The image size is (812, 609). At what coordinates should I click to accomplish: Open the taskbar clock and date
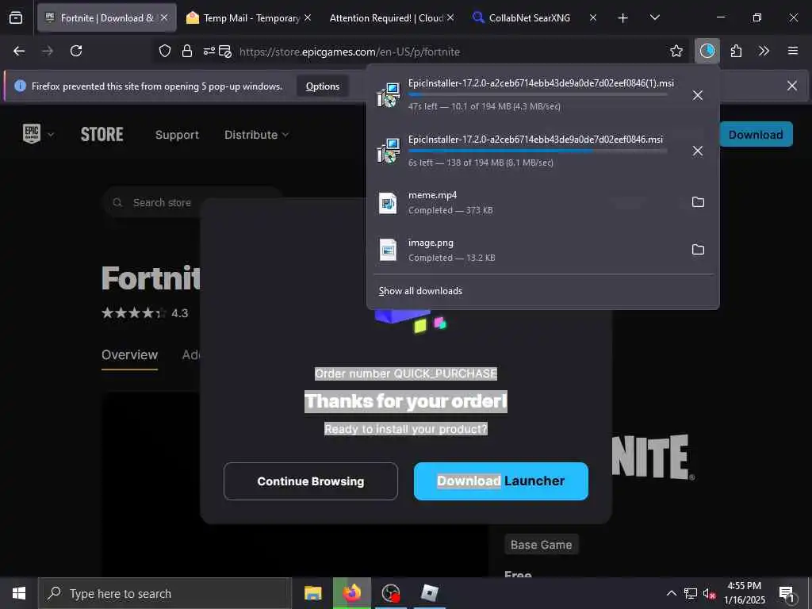744,593
